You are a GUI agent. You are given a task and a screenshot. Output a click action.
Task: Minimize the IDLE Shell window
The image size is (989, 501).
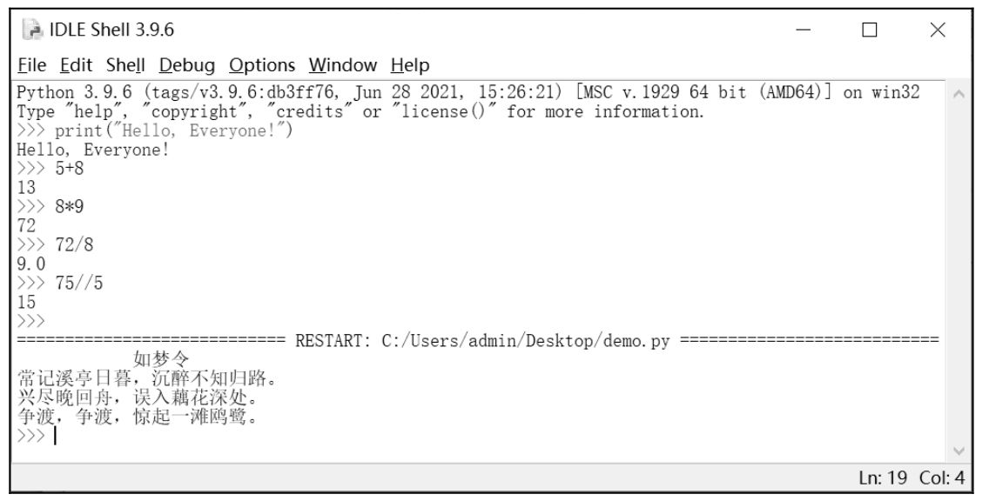tap(803, 30)
